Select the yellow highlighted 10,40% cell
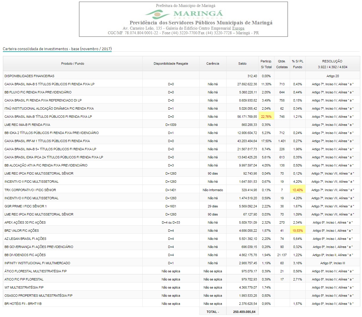The width and height of the screenshot is (362, 317). (x=298, y=190)
